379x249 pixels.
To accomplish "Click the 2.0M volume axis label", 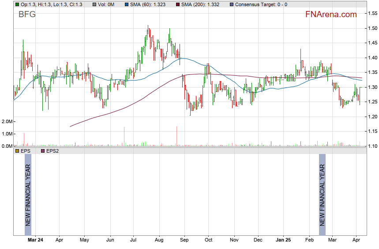I will click(x=7, y=121).
